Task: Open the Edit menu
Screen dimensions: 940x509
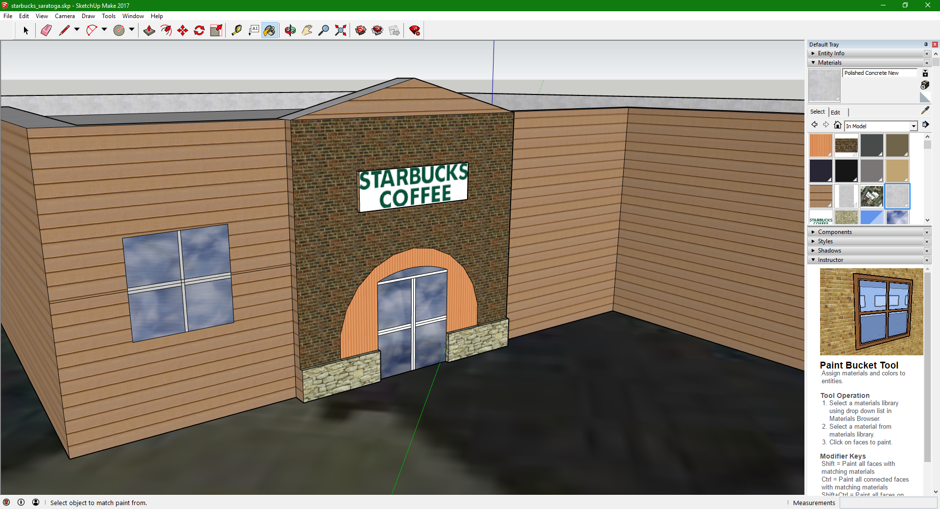Action: 24,16
